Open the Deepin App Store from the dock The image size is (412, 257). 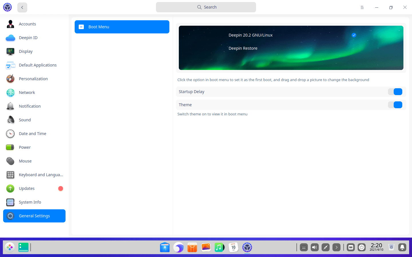pos(192,247)
